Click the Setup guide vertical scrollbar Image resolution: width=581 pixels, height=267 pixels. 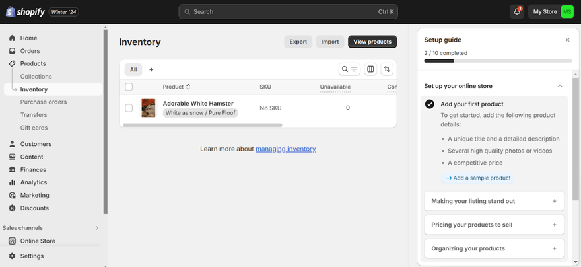click(x=575, y=139)
